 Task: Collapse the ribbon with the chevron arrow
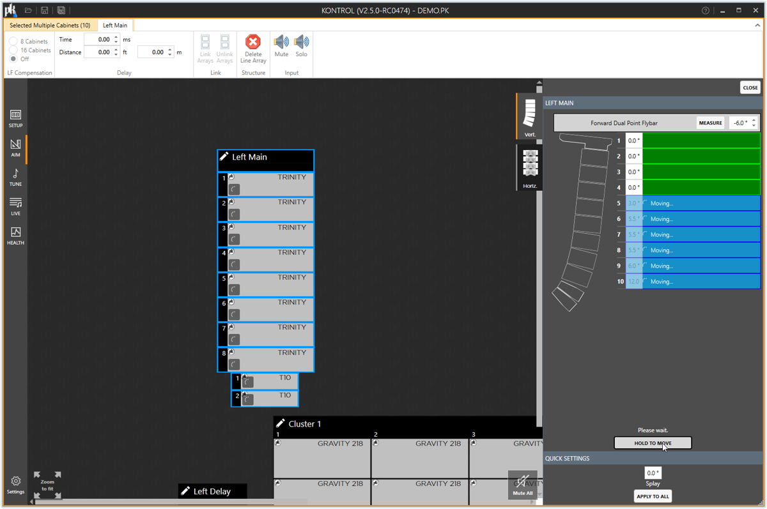pos(758,26)
